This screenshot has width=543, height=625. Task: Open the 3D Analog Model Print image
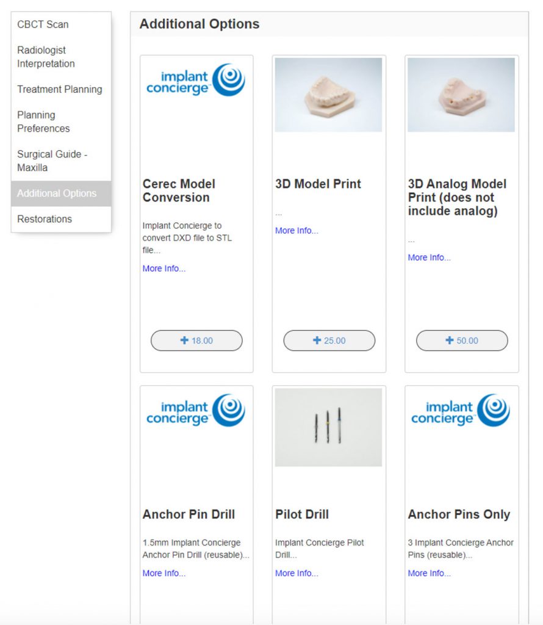tap(461, 95)
